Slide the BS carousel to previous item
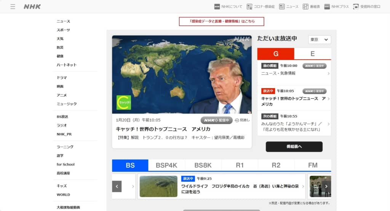The image size is (390, 211). point(117,186)
